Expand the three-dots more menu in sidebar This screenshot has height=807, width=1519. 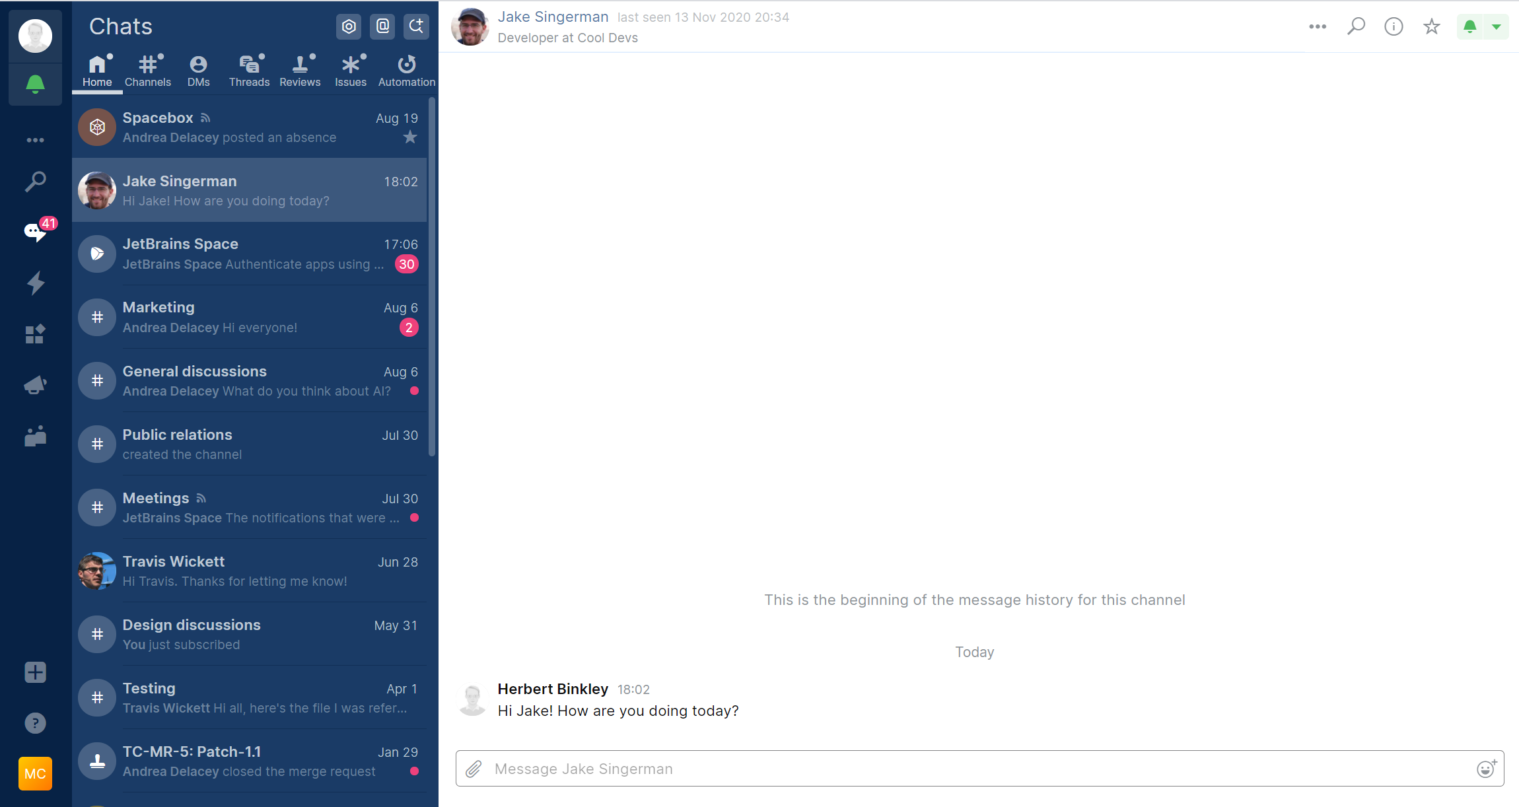pos(36,140)
